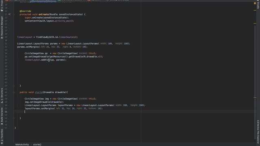Select storie() in the breadcrumb bar
The width and height of the screenshot is (260, 146).
pyautogui.click(x=37, y=144)
